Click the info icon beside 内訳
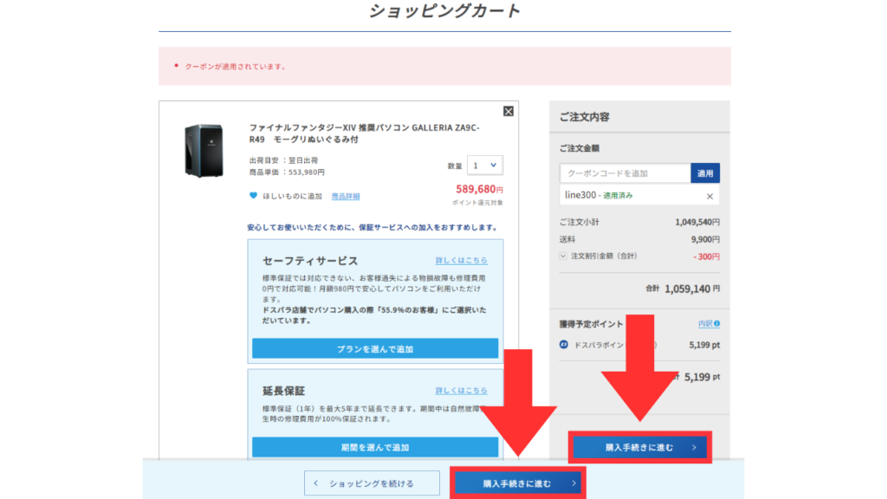The height and width of the screenshot is (499, 887). coord(717,324)
